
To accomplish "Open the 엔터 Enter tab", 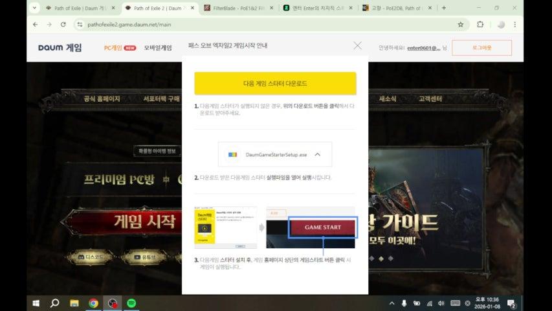I will pos(318,8).
